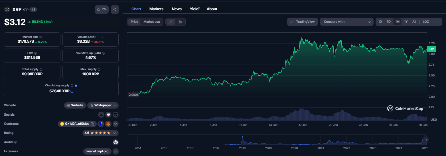Open info tooltip for Vol/Mkt Cap (24h)

[x=103, y=53]
